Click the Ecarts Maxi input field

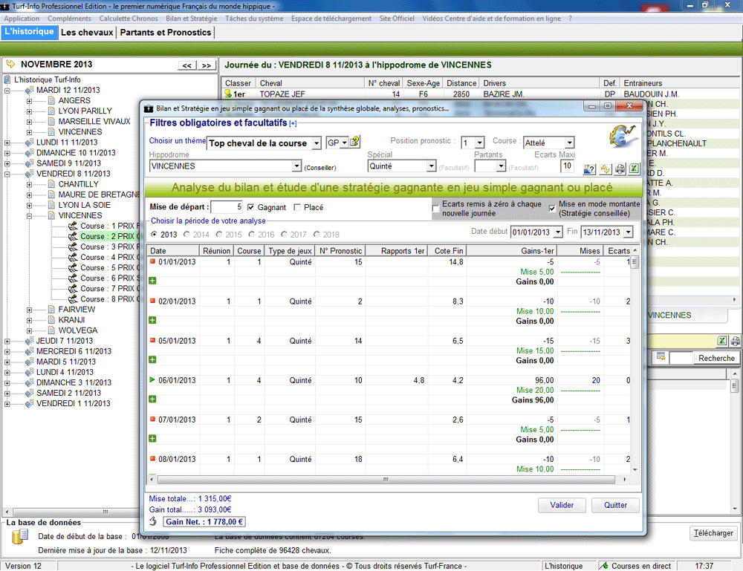pyautogui.click(x=567, y=166)
